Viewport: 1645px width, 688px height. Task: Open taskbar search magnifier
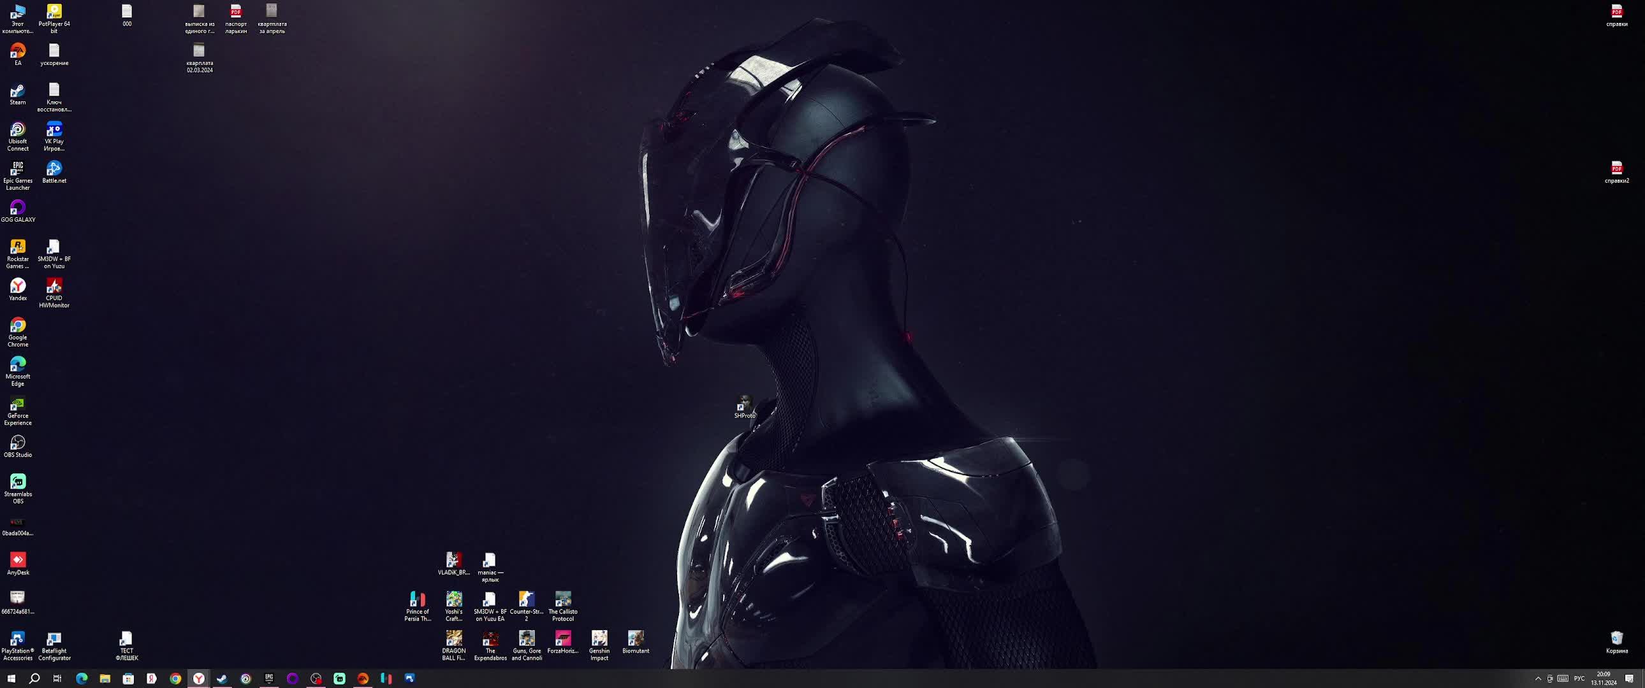(34, 678)
